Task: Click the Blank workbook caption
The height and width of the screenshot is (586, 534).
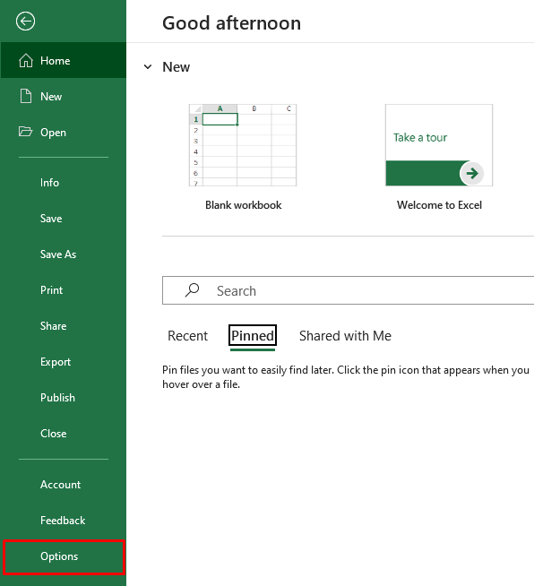Action: click(x=244, y=205)
